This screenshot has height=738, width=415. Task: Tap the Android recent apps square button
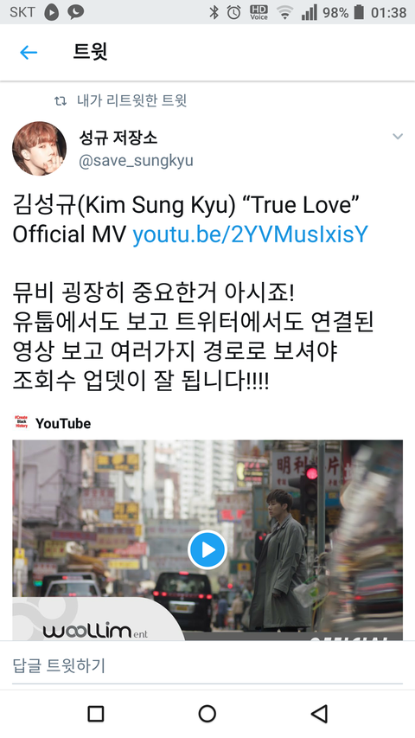click(x=96, y=714)
